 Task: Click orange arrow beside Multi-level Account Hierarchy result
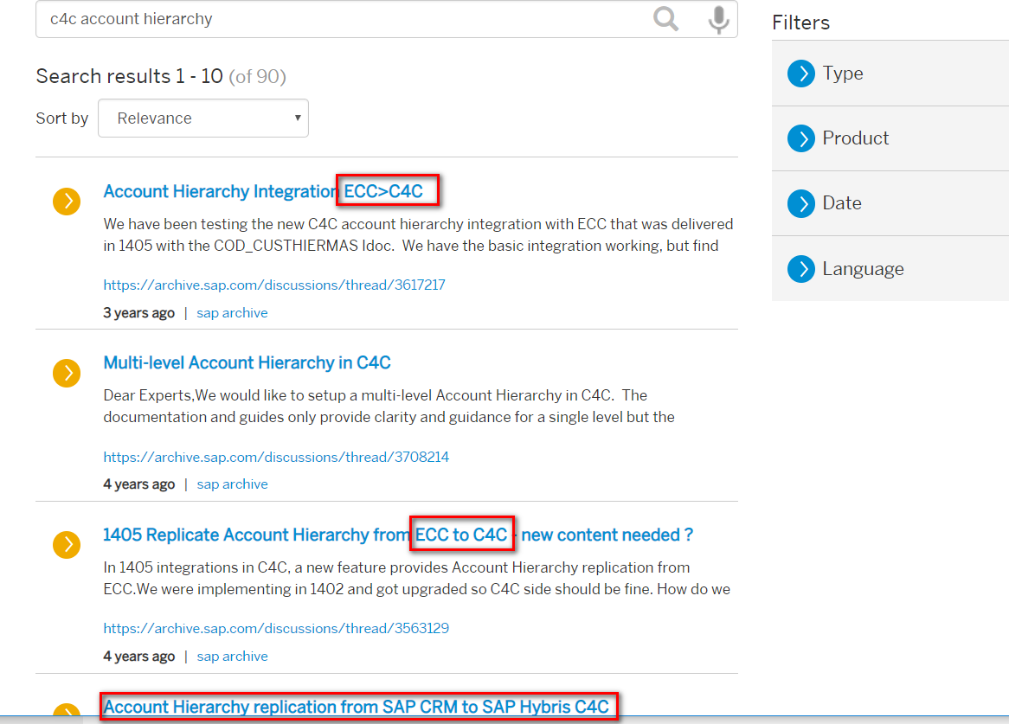point(67,373)
